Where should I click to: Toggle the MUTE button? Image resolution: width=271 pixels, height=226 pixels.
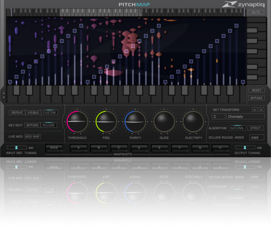click(256, 12)
